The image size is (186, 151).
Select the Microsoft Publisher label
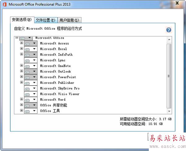(57, 83)
